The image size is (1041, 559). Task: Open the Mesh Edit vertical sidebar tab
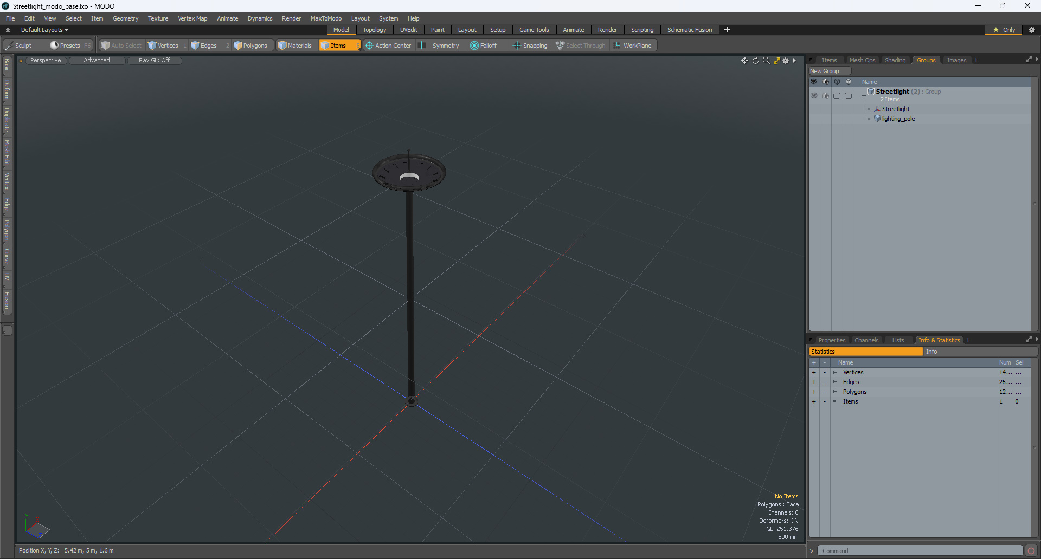(7, 152)
